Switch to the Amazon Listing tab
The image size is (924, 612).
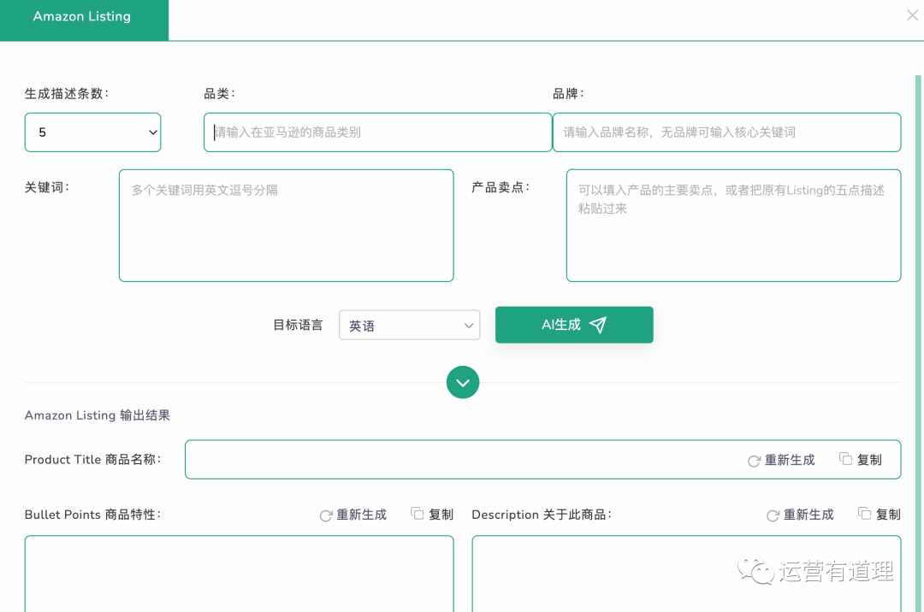click(84, 20)
